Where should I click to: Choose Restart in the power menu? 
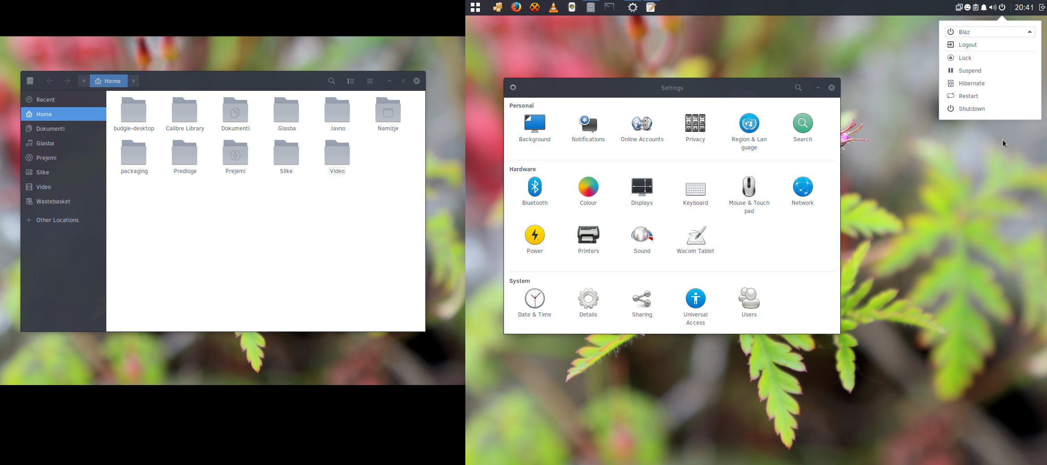[x=990, y=96]
